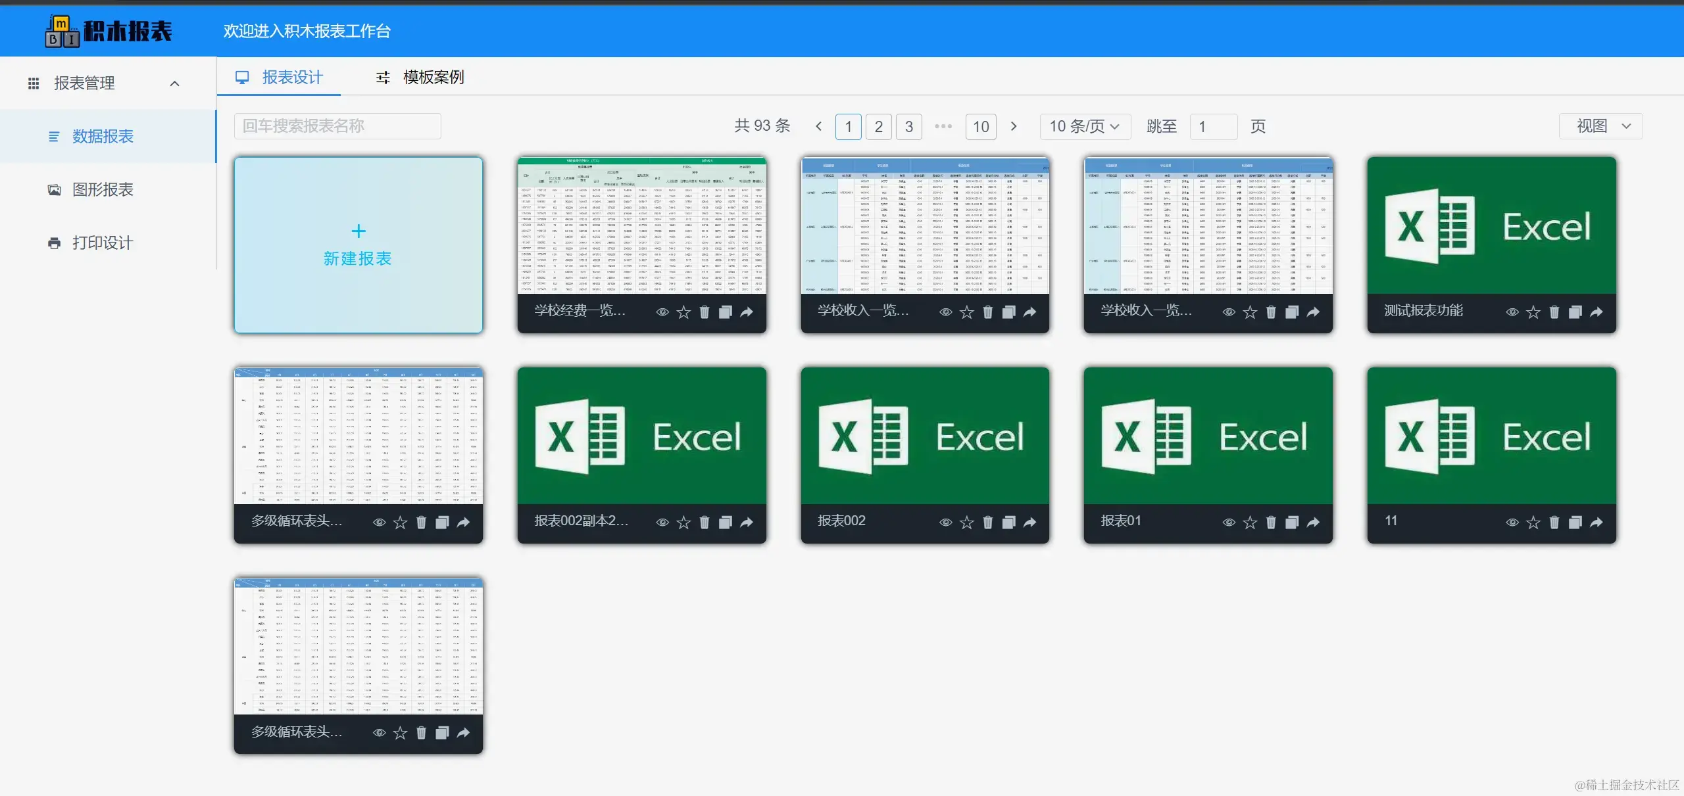This screenshot has height=796, width=1684.
Task: Open the 10 条/页 page size dropdown
Action: point(1084,126)
